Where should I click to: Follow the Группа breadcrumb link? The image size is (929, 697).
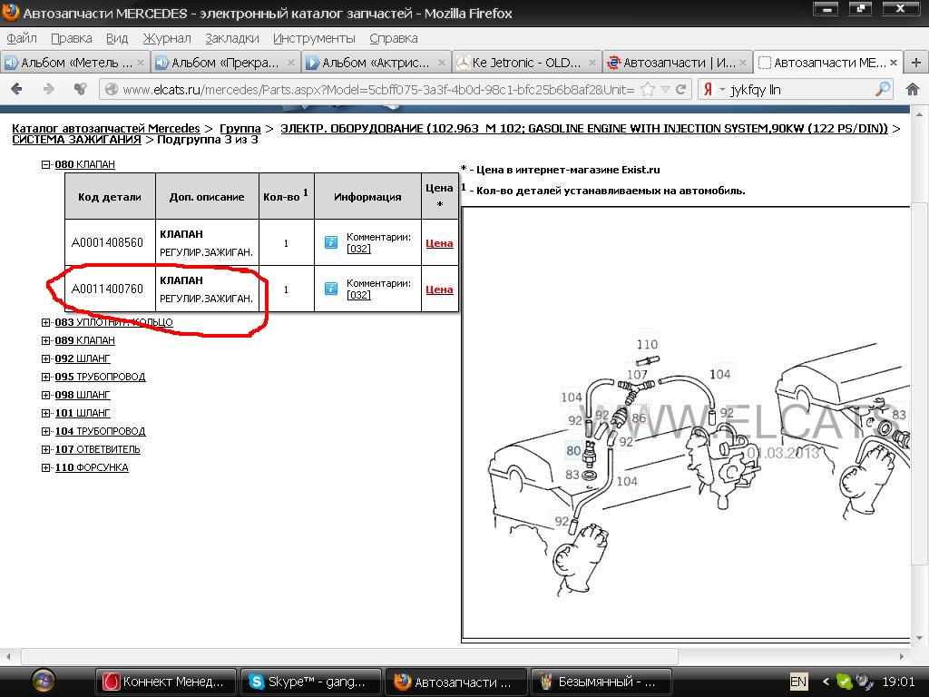240,129
